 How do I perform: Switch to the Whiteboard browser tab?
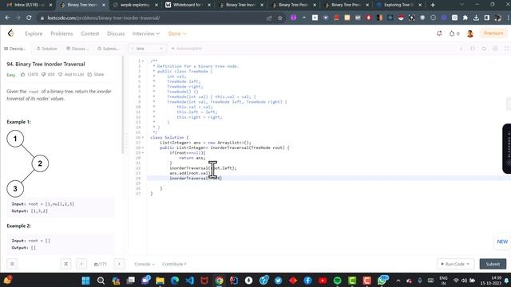point(188,5)
